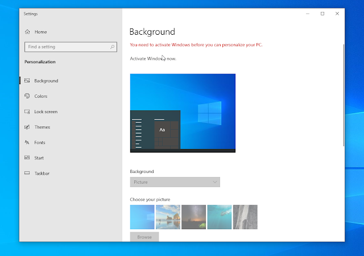
Task: Choose the underwater swimmer wallpaper thumbnail
Action: (x=220, y=217)
